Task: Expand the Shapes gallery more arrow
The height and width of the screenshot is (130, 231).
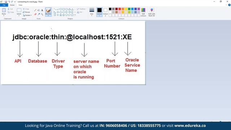Action: (x=75, y=15)
